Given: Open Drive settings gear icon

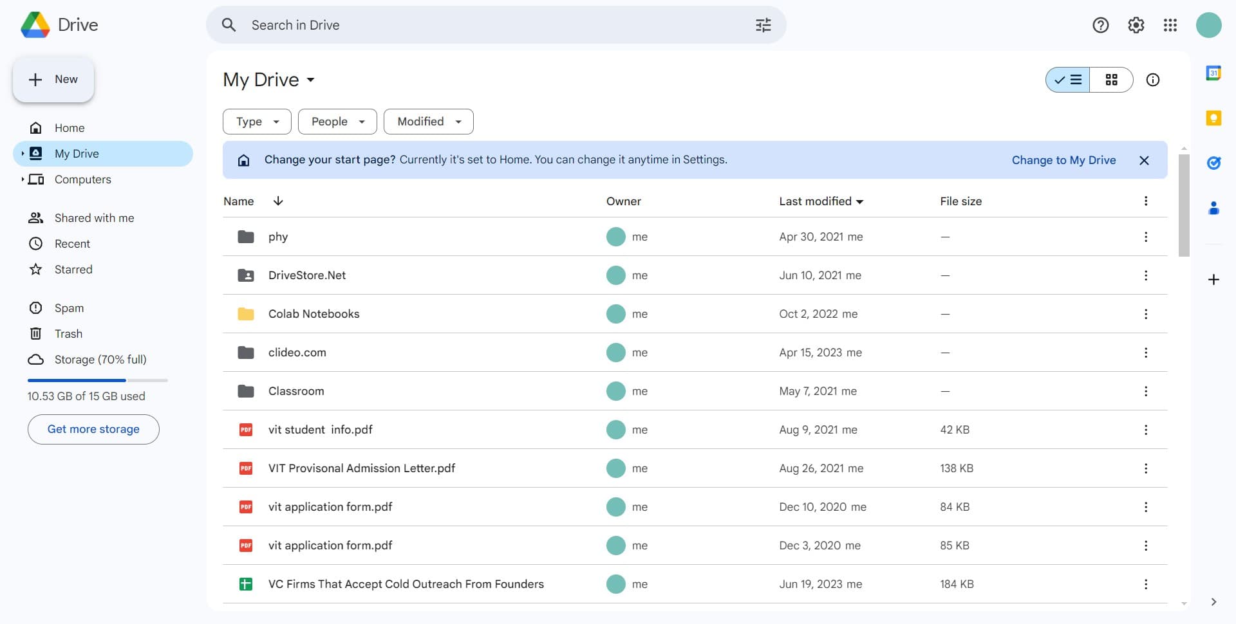Looking at the screenshot, I should [x=1136, y=25].
